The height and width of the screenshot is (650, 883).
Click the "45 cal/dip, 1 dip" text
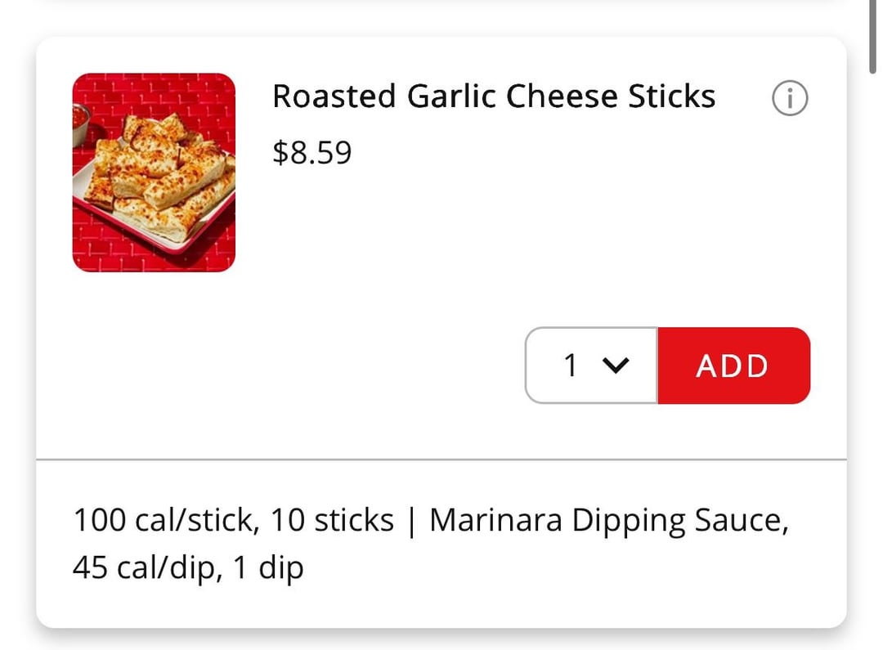click(187, 567)
